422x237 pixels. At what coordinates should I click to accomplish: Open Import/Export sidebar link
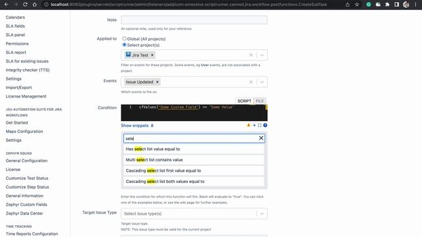(19, 88)
